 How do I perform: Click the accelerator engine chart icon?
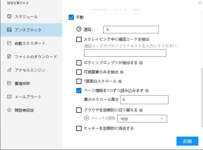pyautogui.click(x=9, y=70)
